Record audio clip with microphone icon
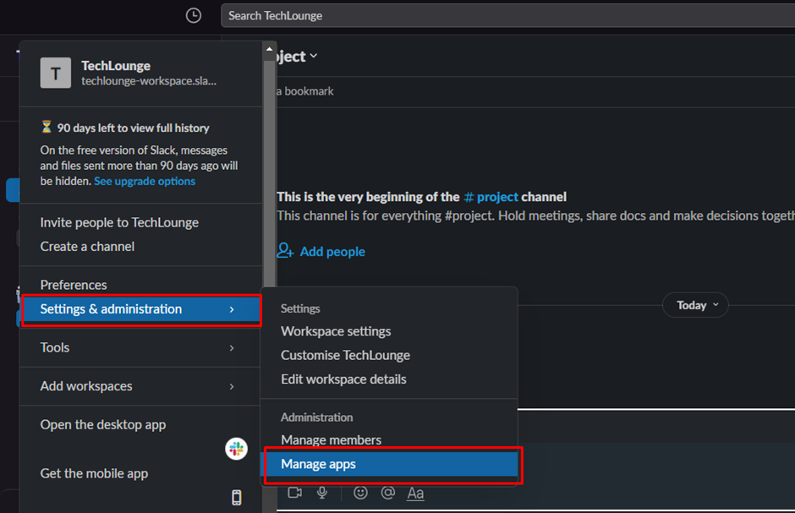Image resolution: width=795 pixels, height=513 pixels. 322,492
